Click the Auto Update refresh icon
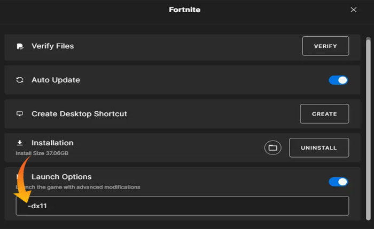 (20, 80)
